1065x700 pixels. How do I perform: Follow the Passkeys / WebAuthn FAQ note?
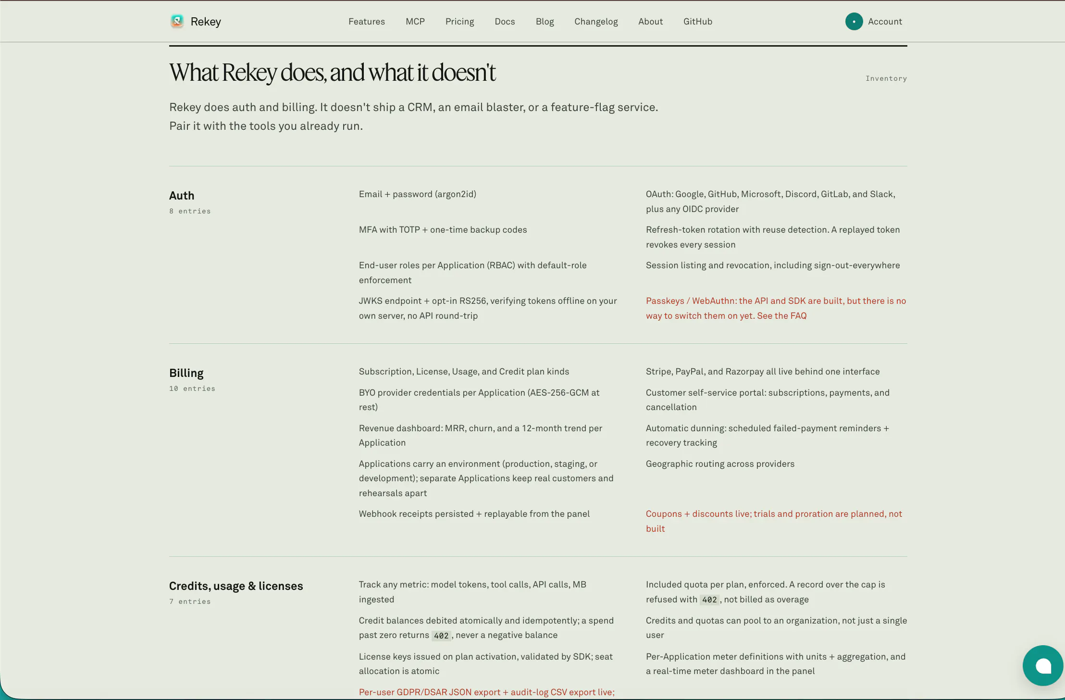(776, 308)
